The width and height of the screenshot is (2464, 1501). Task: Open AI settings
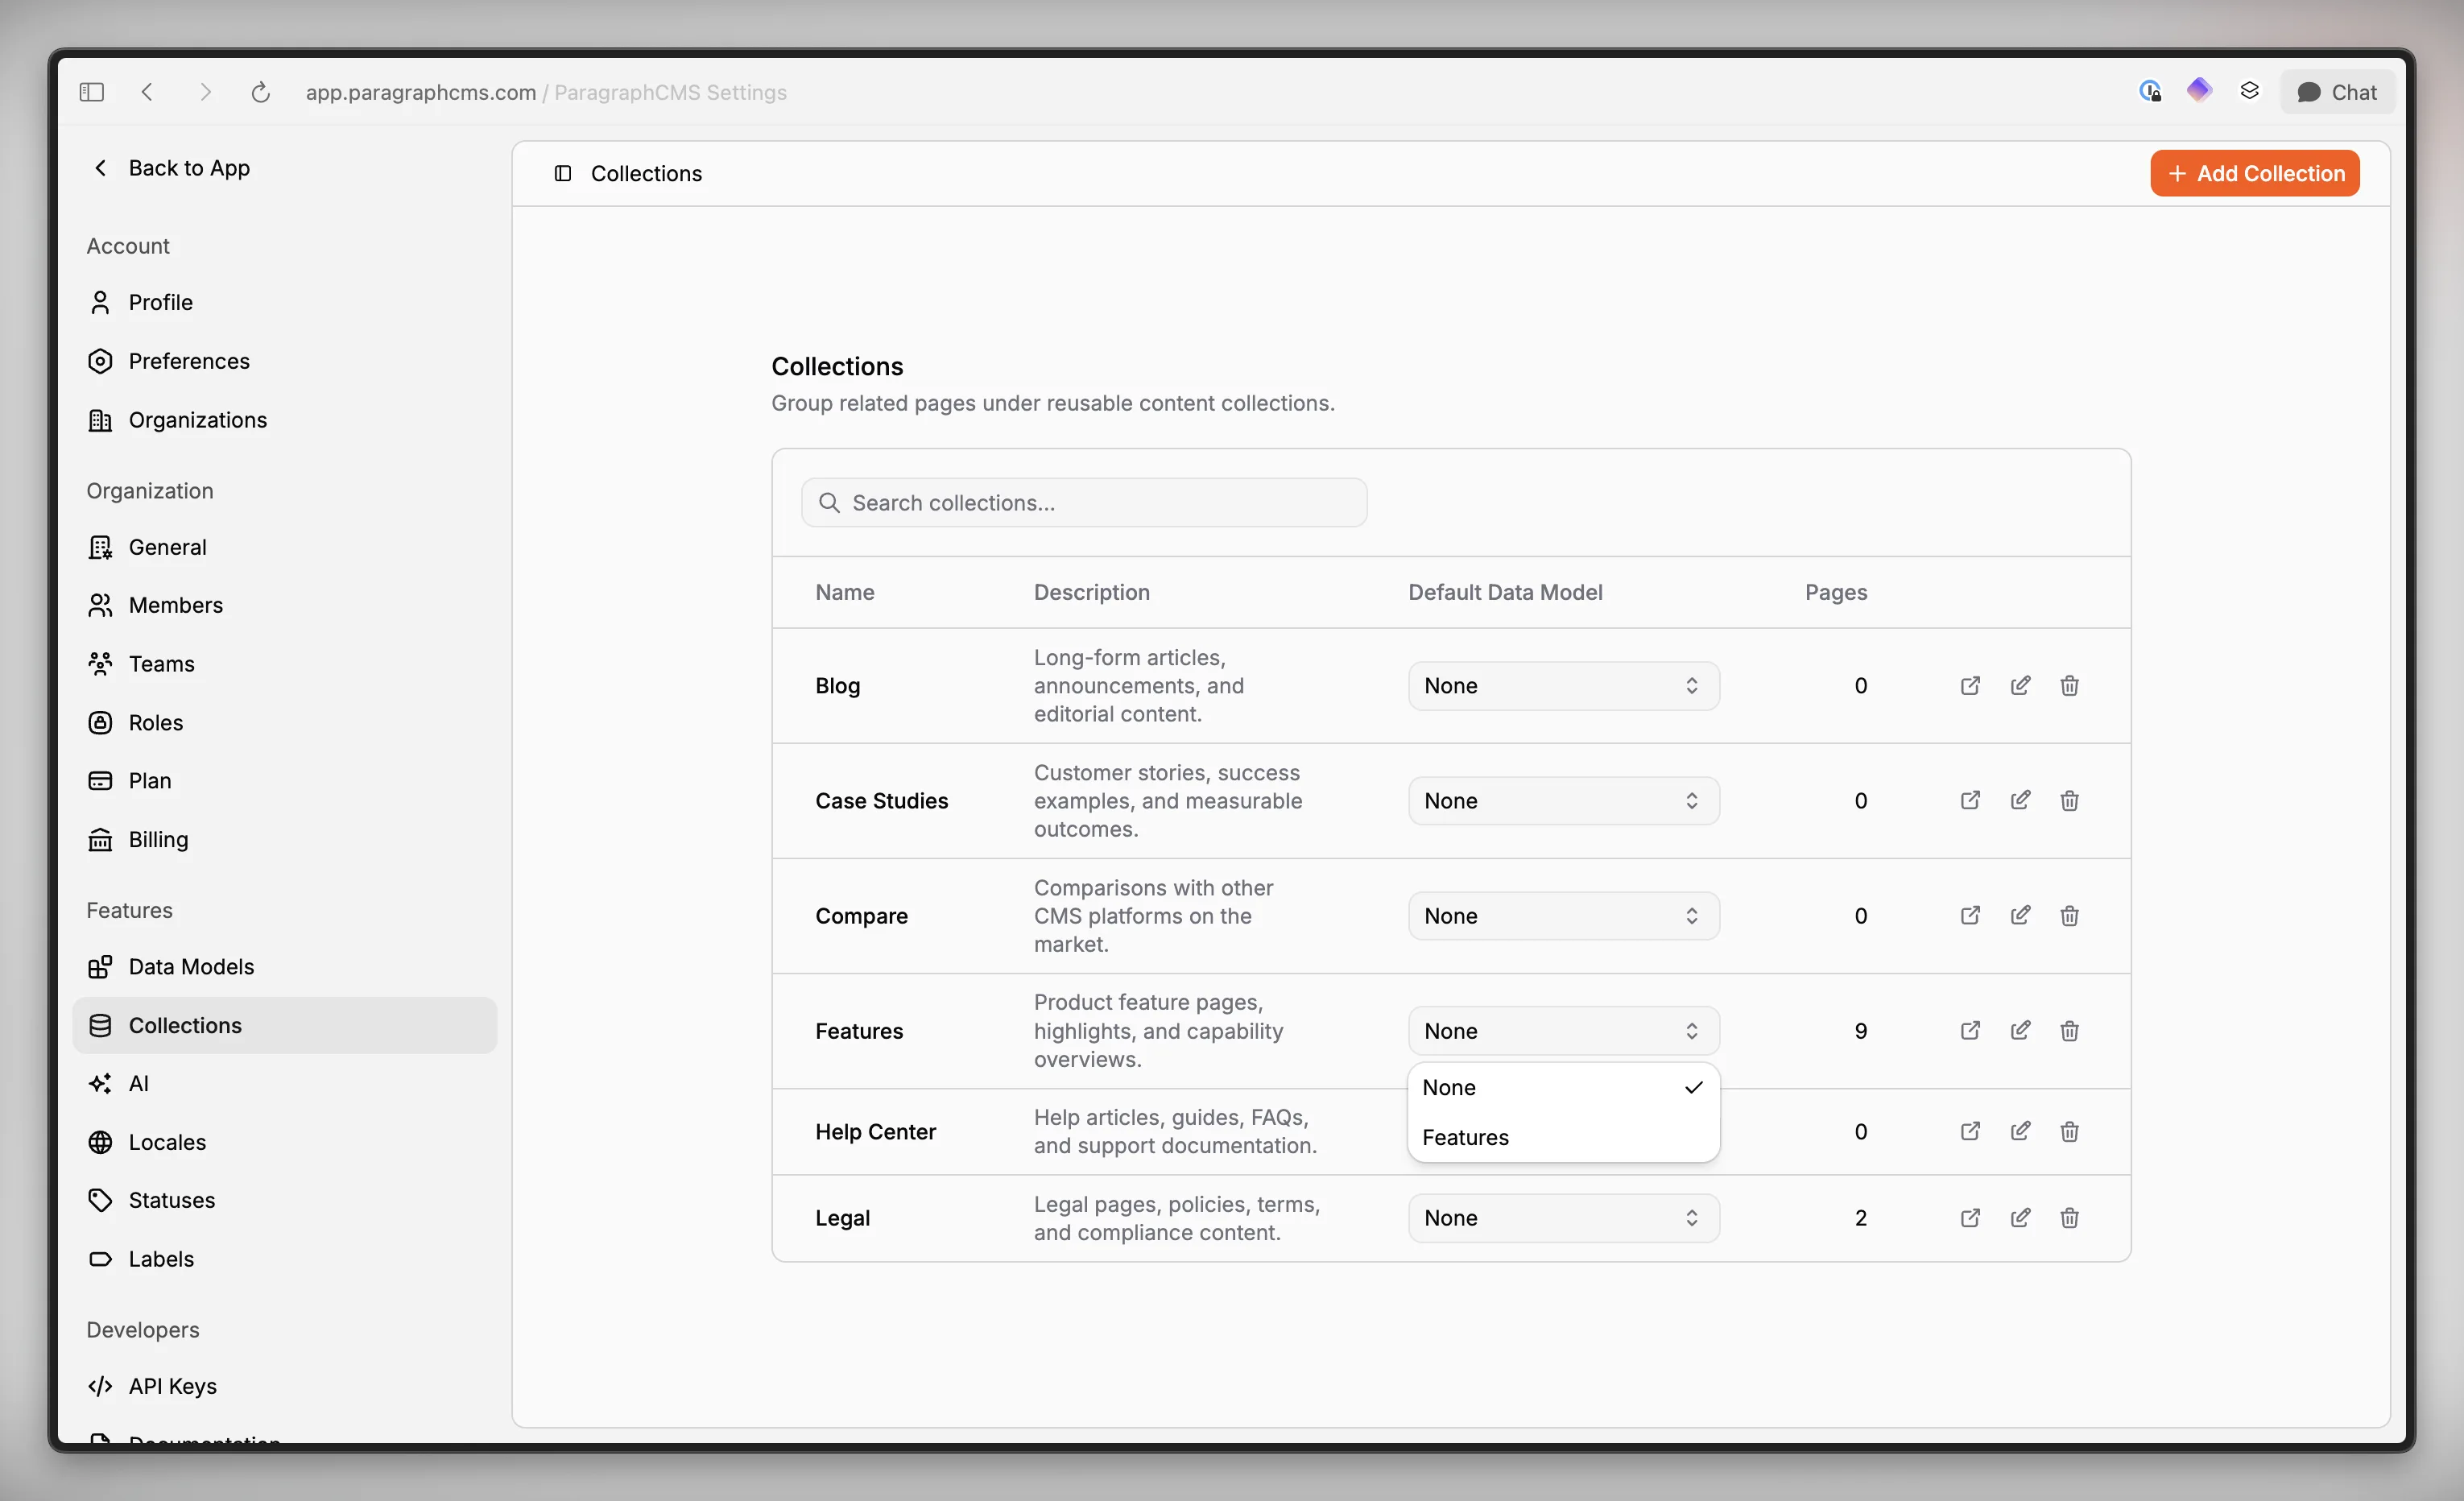point(284,1083)
